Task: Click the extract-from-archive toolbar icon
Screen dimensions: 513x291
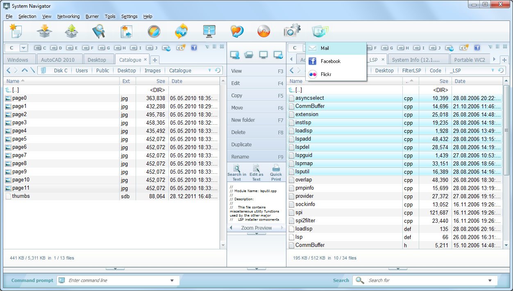Action: click(72, 31)
